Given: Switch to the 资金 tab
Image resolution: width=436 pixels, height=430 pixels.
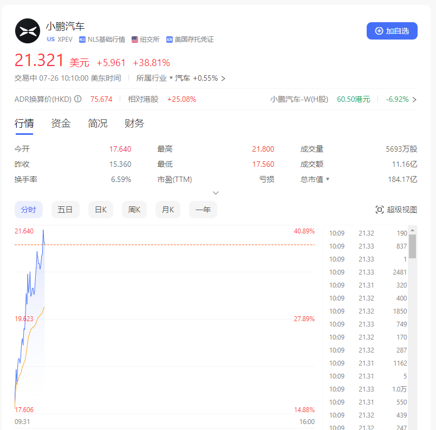Looking at the screenshot, I should click(x=60, y=123).
